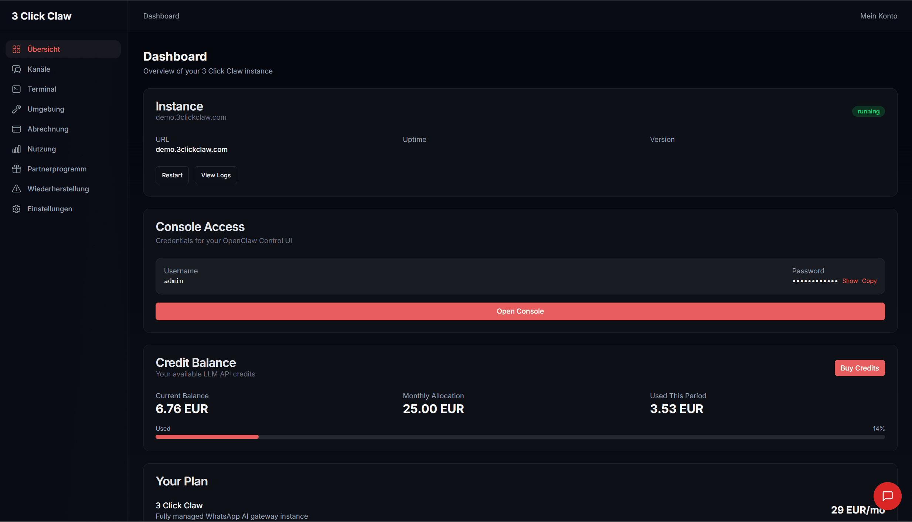View logs for the instance
The image size is (912, 522).
pos(216,175)
